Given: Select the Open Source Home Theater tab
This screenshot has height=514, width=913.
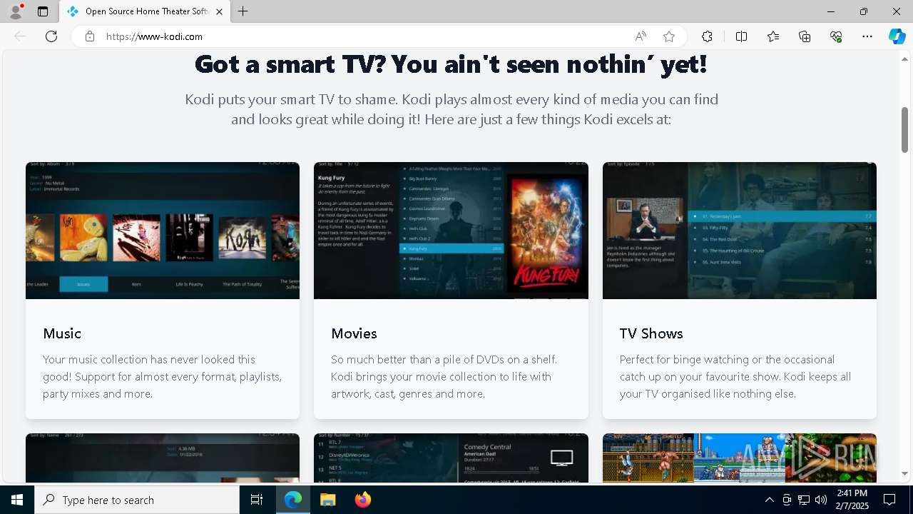Looking at the screenshot, I should [145, 11].
